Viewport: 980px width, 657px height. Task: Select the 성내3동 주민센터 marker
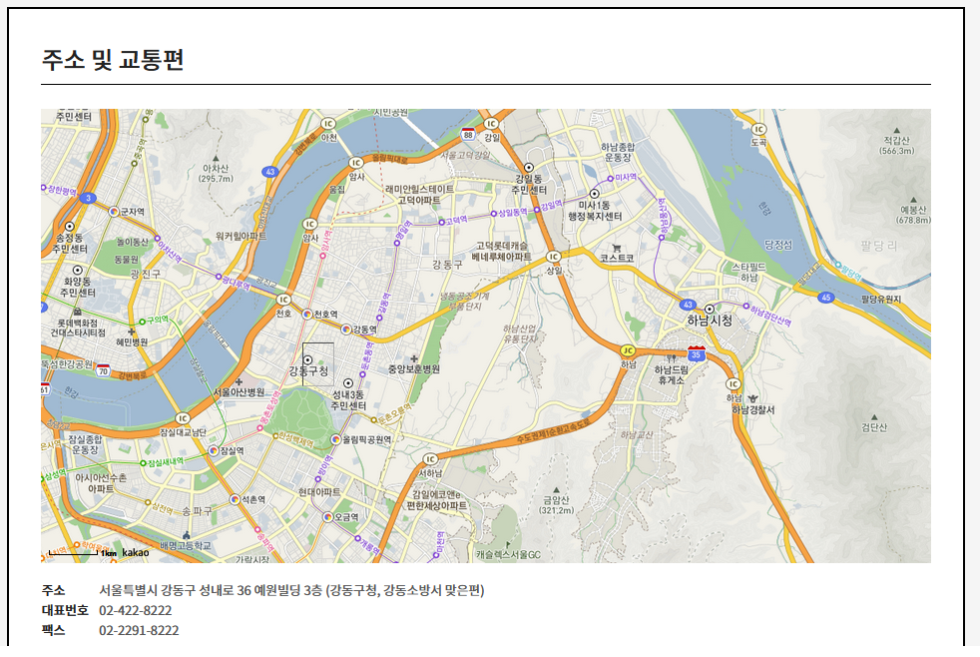348,383
